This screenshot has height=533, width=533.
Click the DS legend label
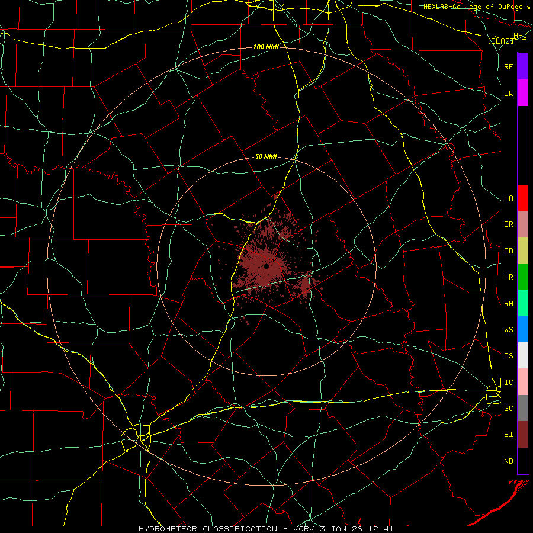pos(509,356)
